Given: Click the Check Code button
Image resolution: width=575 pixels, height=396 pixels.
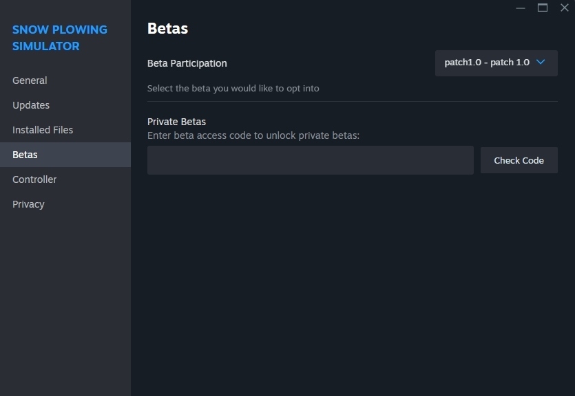Looking at the screenshot, I should (519, 159).
